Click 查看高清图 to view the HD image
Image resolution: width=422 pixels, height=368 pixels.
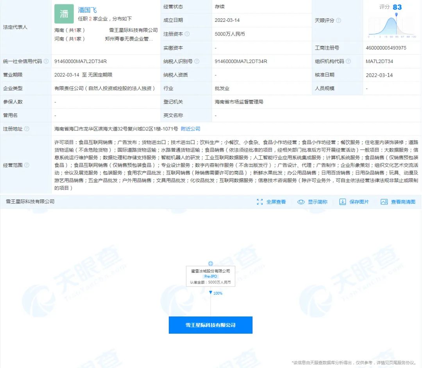(398, 202)
